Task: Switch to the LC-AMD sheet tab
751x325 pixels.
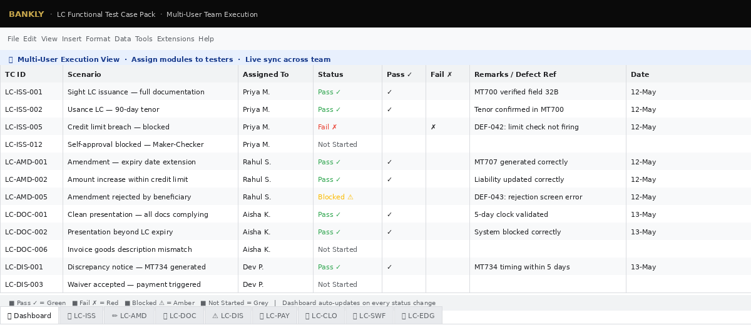Action: click(130, 316)
